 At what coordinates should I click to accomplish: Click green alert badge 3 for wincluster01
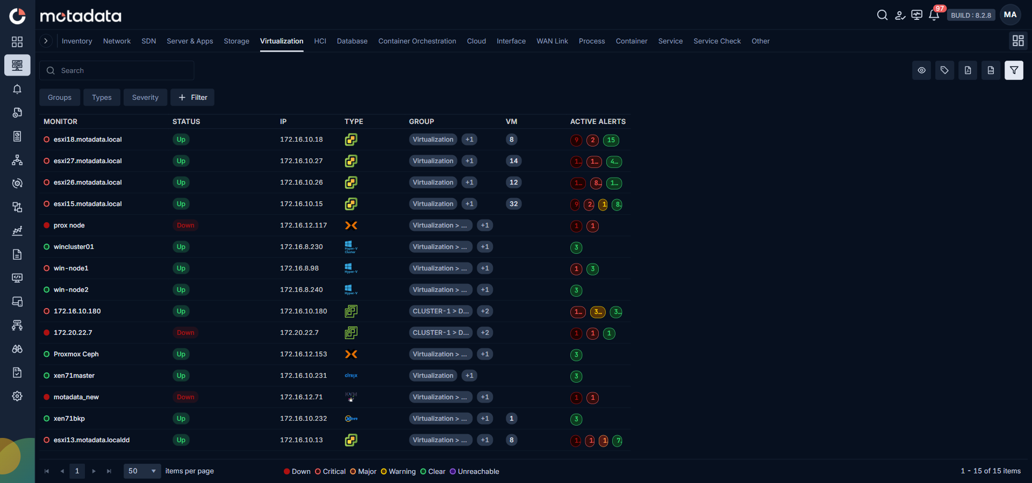click(x=576, y=247)
